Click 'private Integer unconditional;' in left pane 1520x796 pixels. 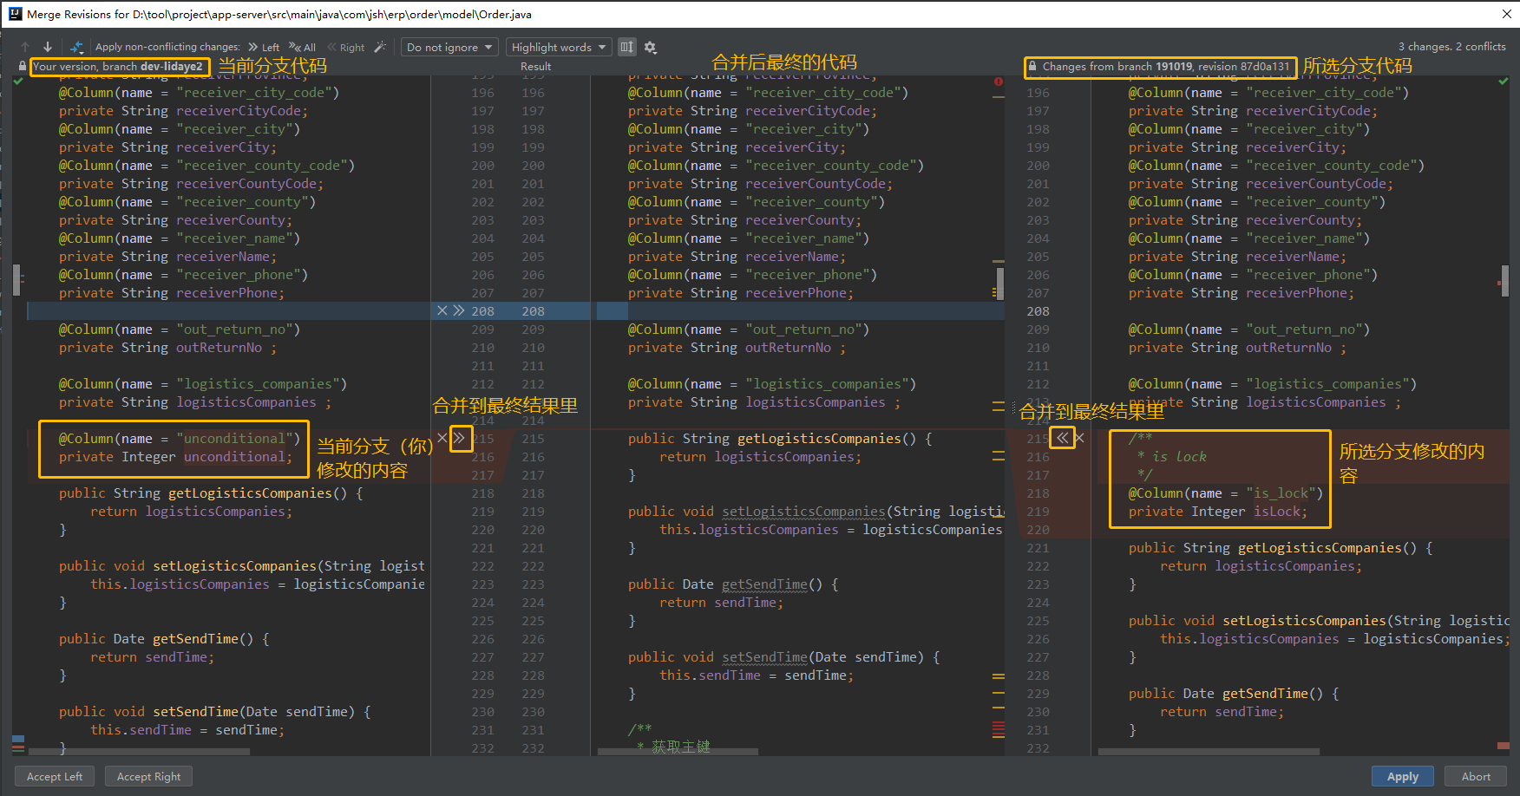(x=175, y=457)
